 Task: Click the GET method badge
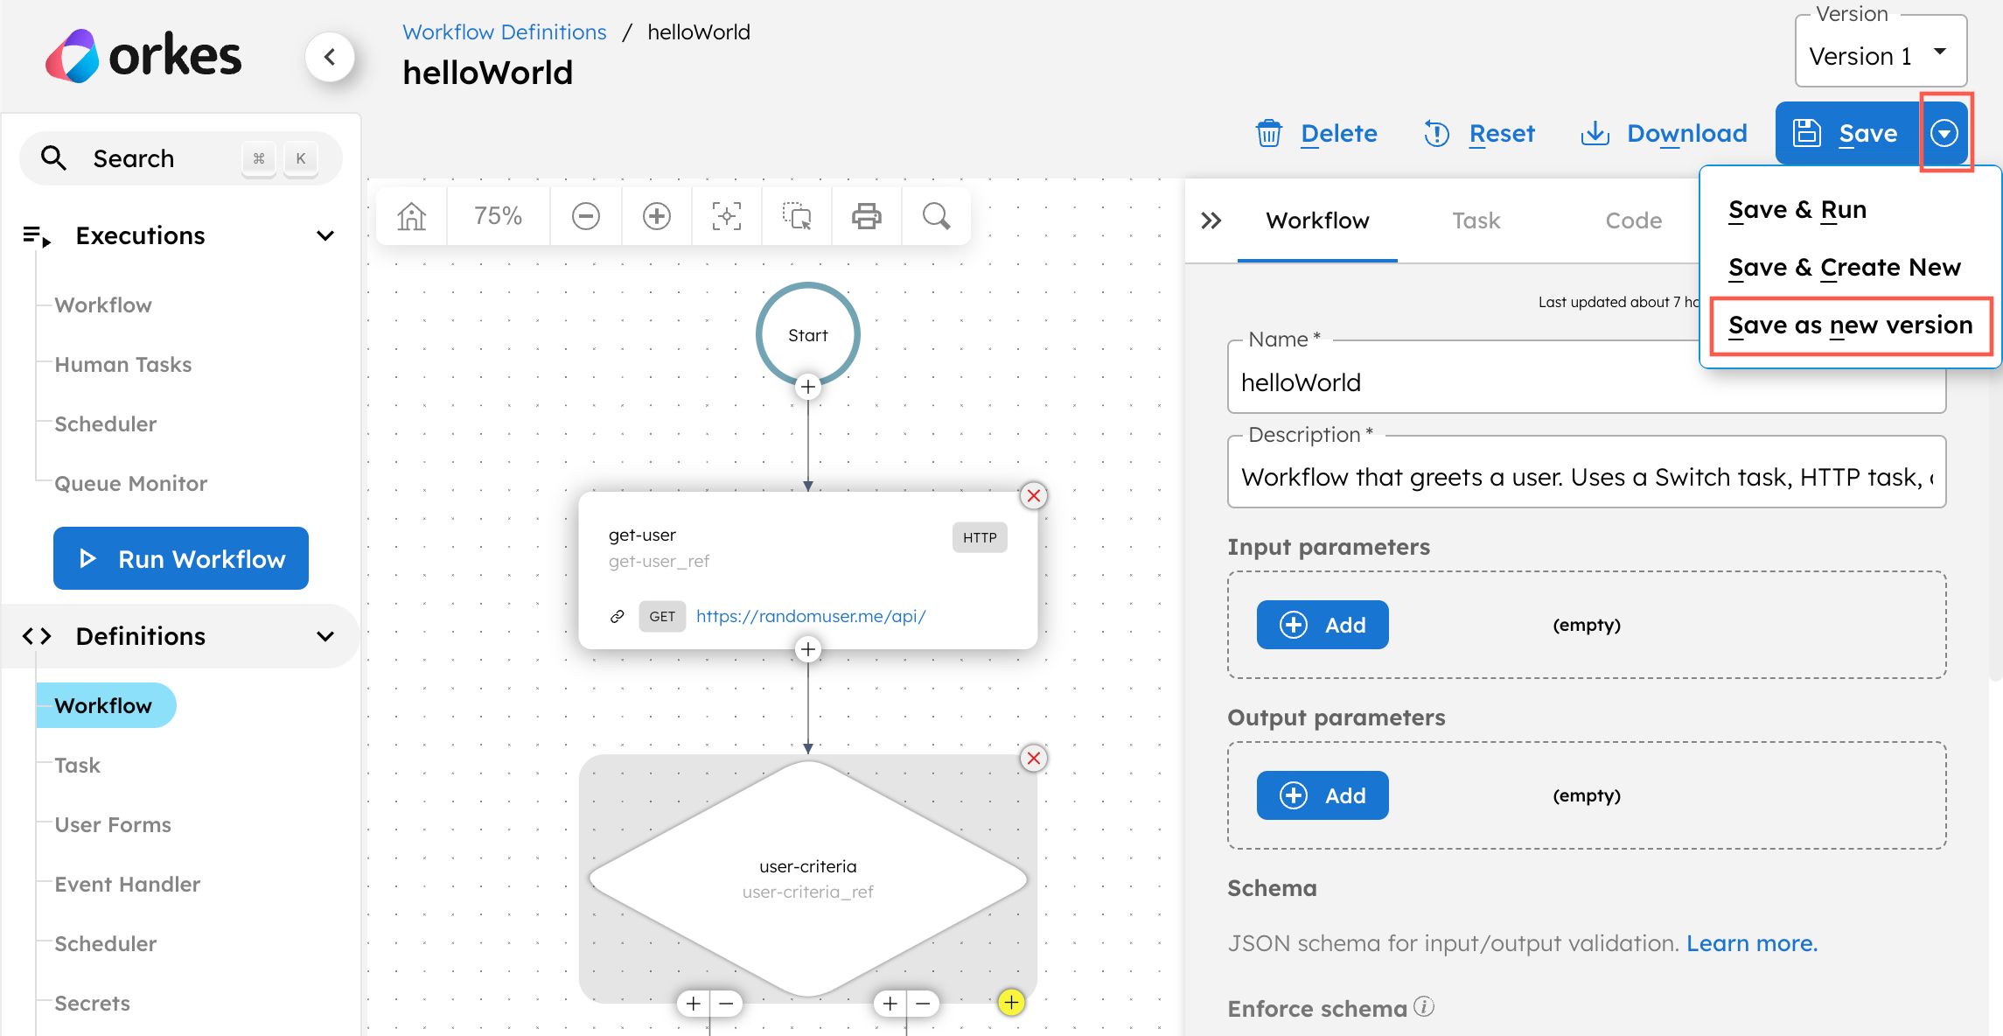point(662,616)
